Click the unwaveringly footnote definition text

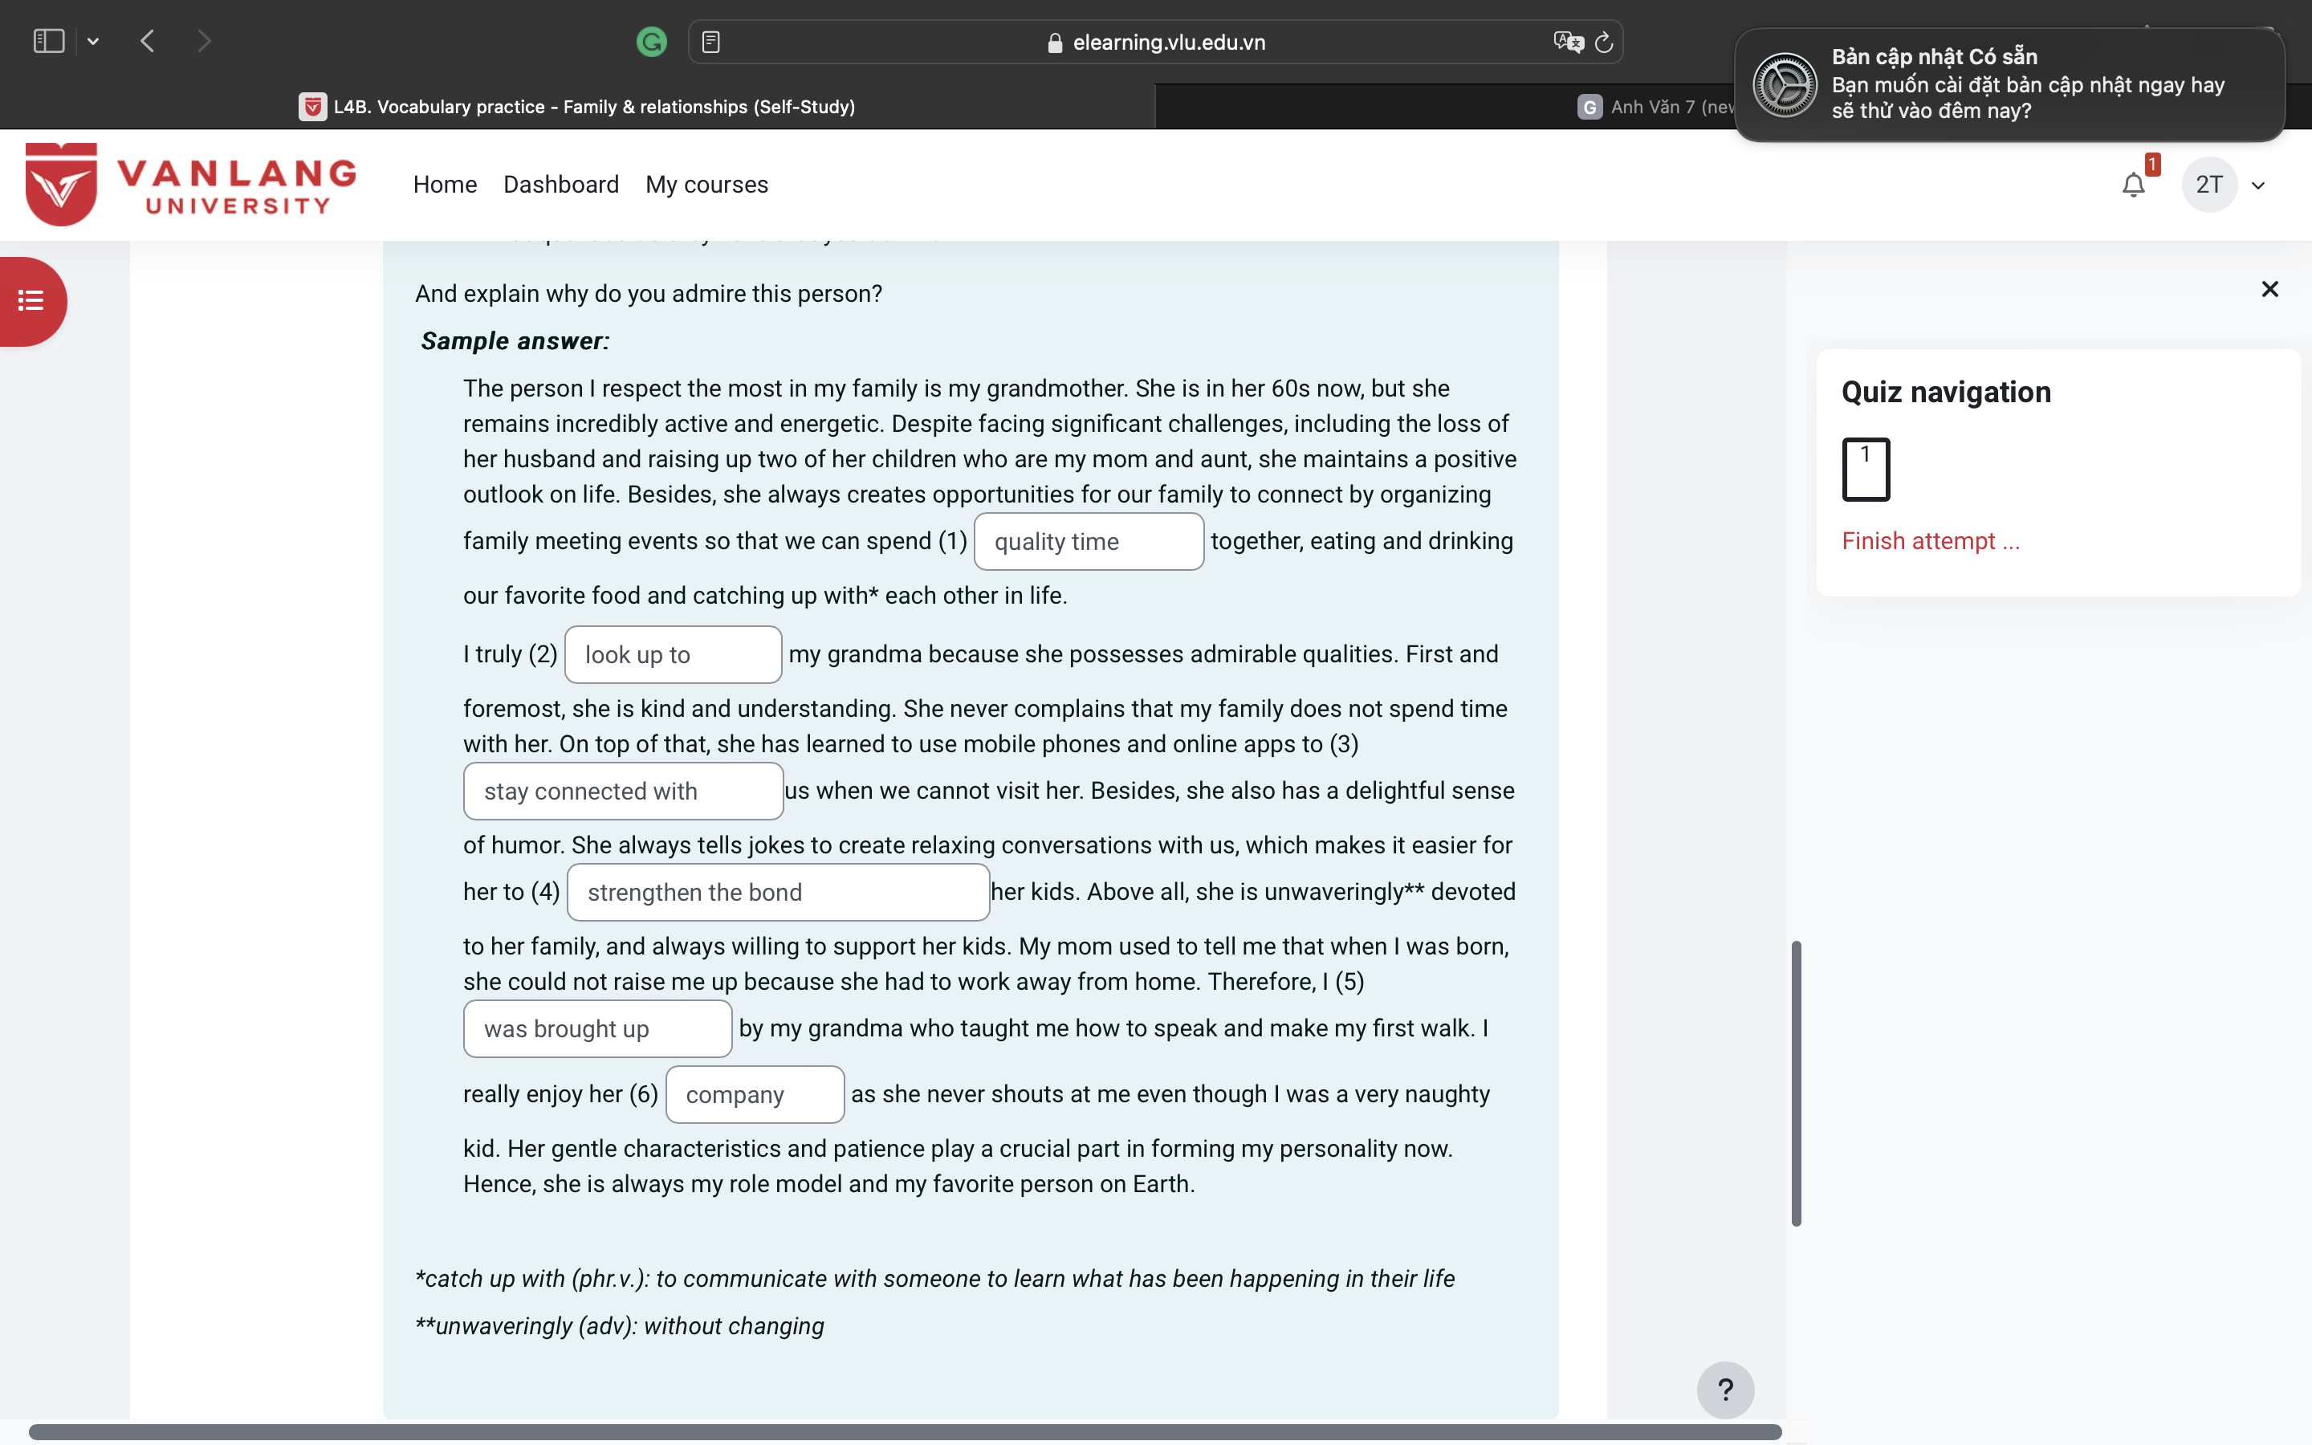619,1326
